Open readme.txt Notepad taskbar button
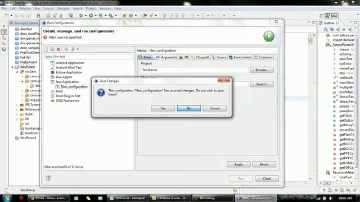 pos(127,198)
